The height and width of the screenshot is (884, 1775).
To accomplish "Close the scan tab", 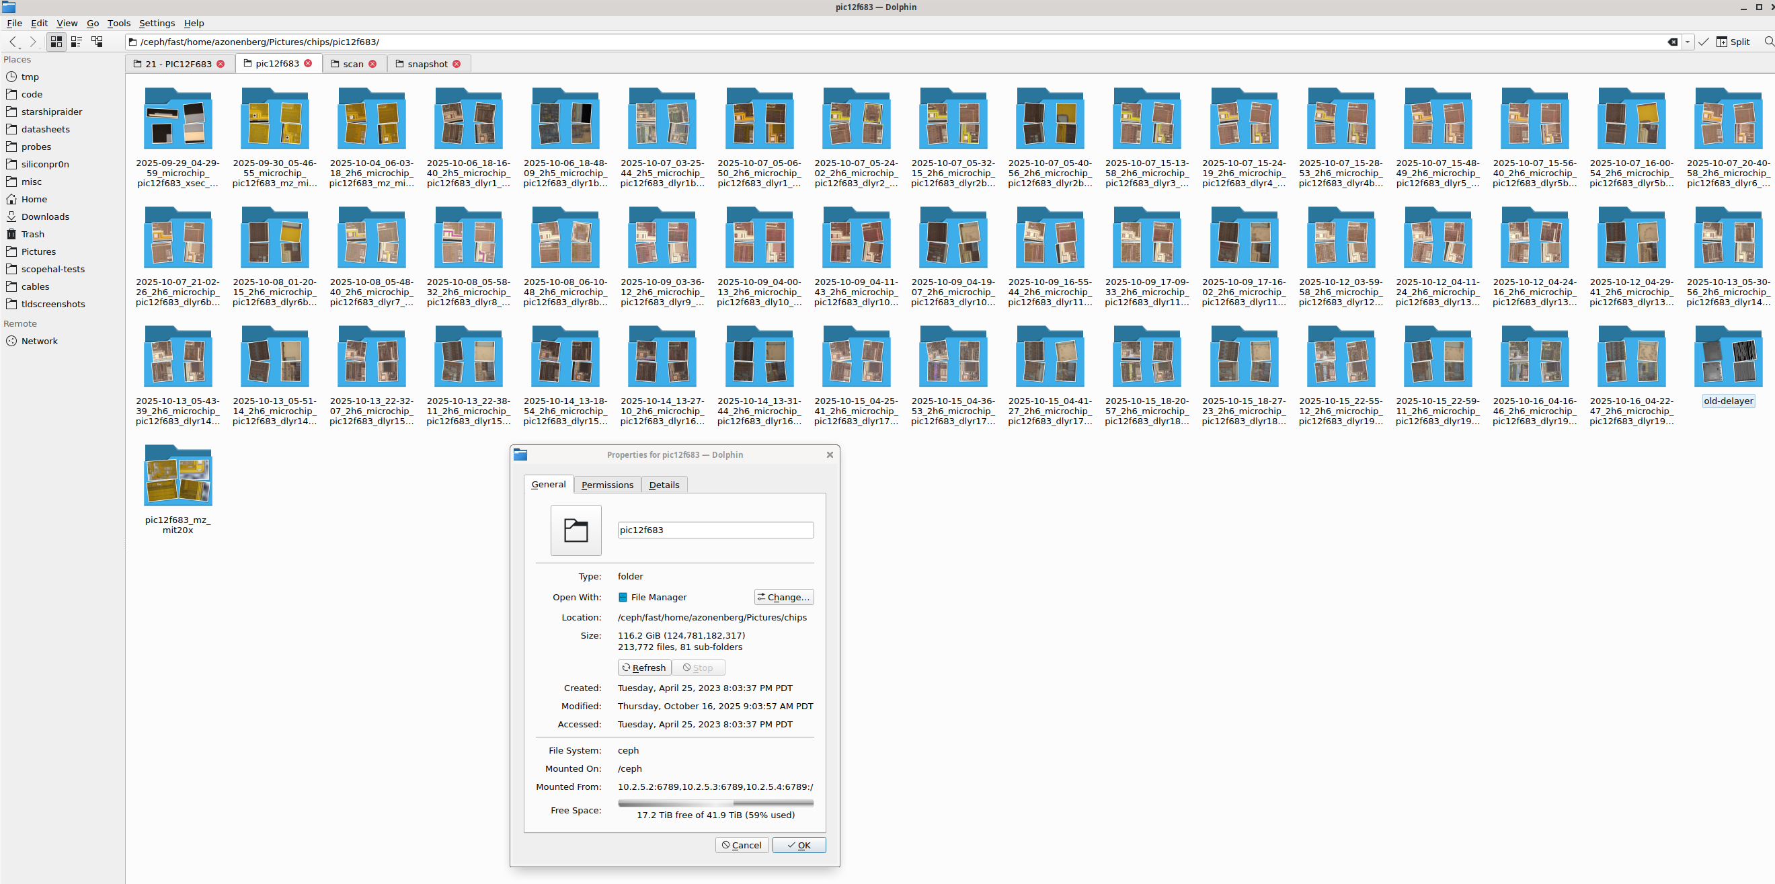I will 372,64.
